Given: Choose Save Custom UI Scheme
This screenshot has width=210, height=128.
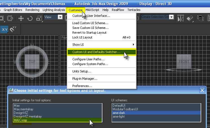Looking at the screenshot, I should 102,28.
